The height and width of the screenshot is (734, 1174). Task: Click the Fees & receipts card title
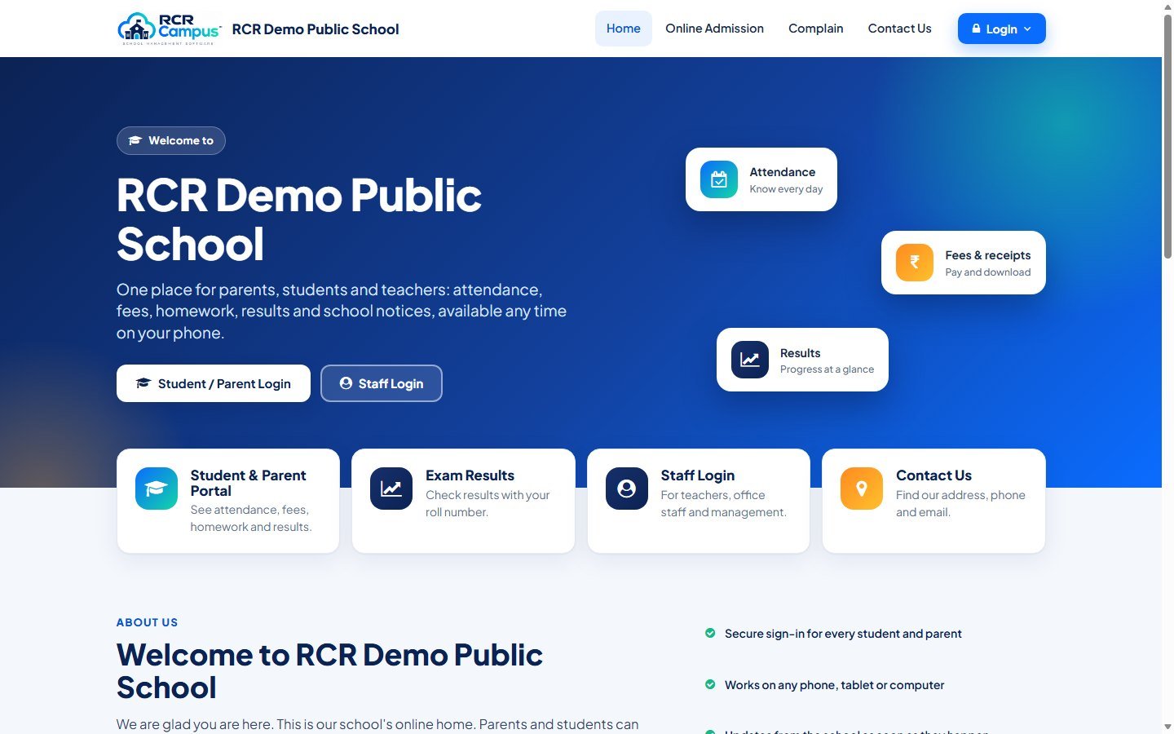pyautogui.click(x=988, y=255)
